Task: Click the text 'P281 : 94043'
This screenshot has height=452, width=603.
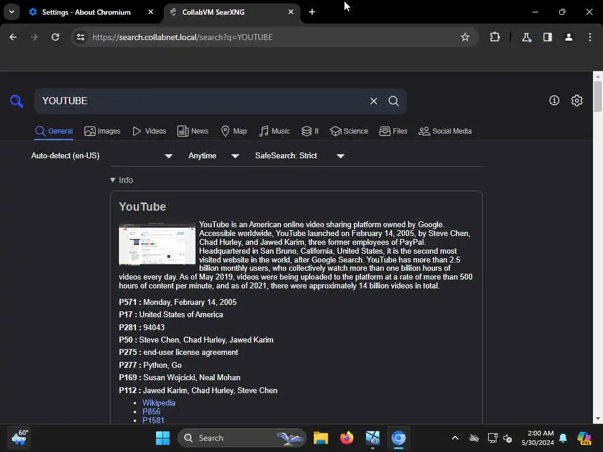Action: (x=141, y=327)
